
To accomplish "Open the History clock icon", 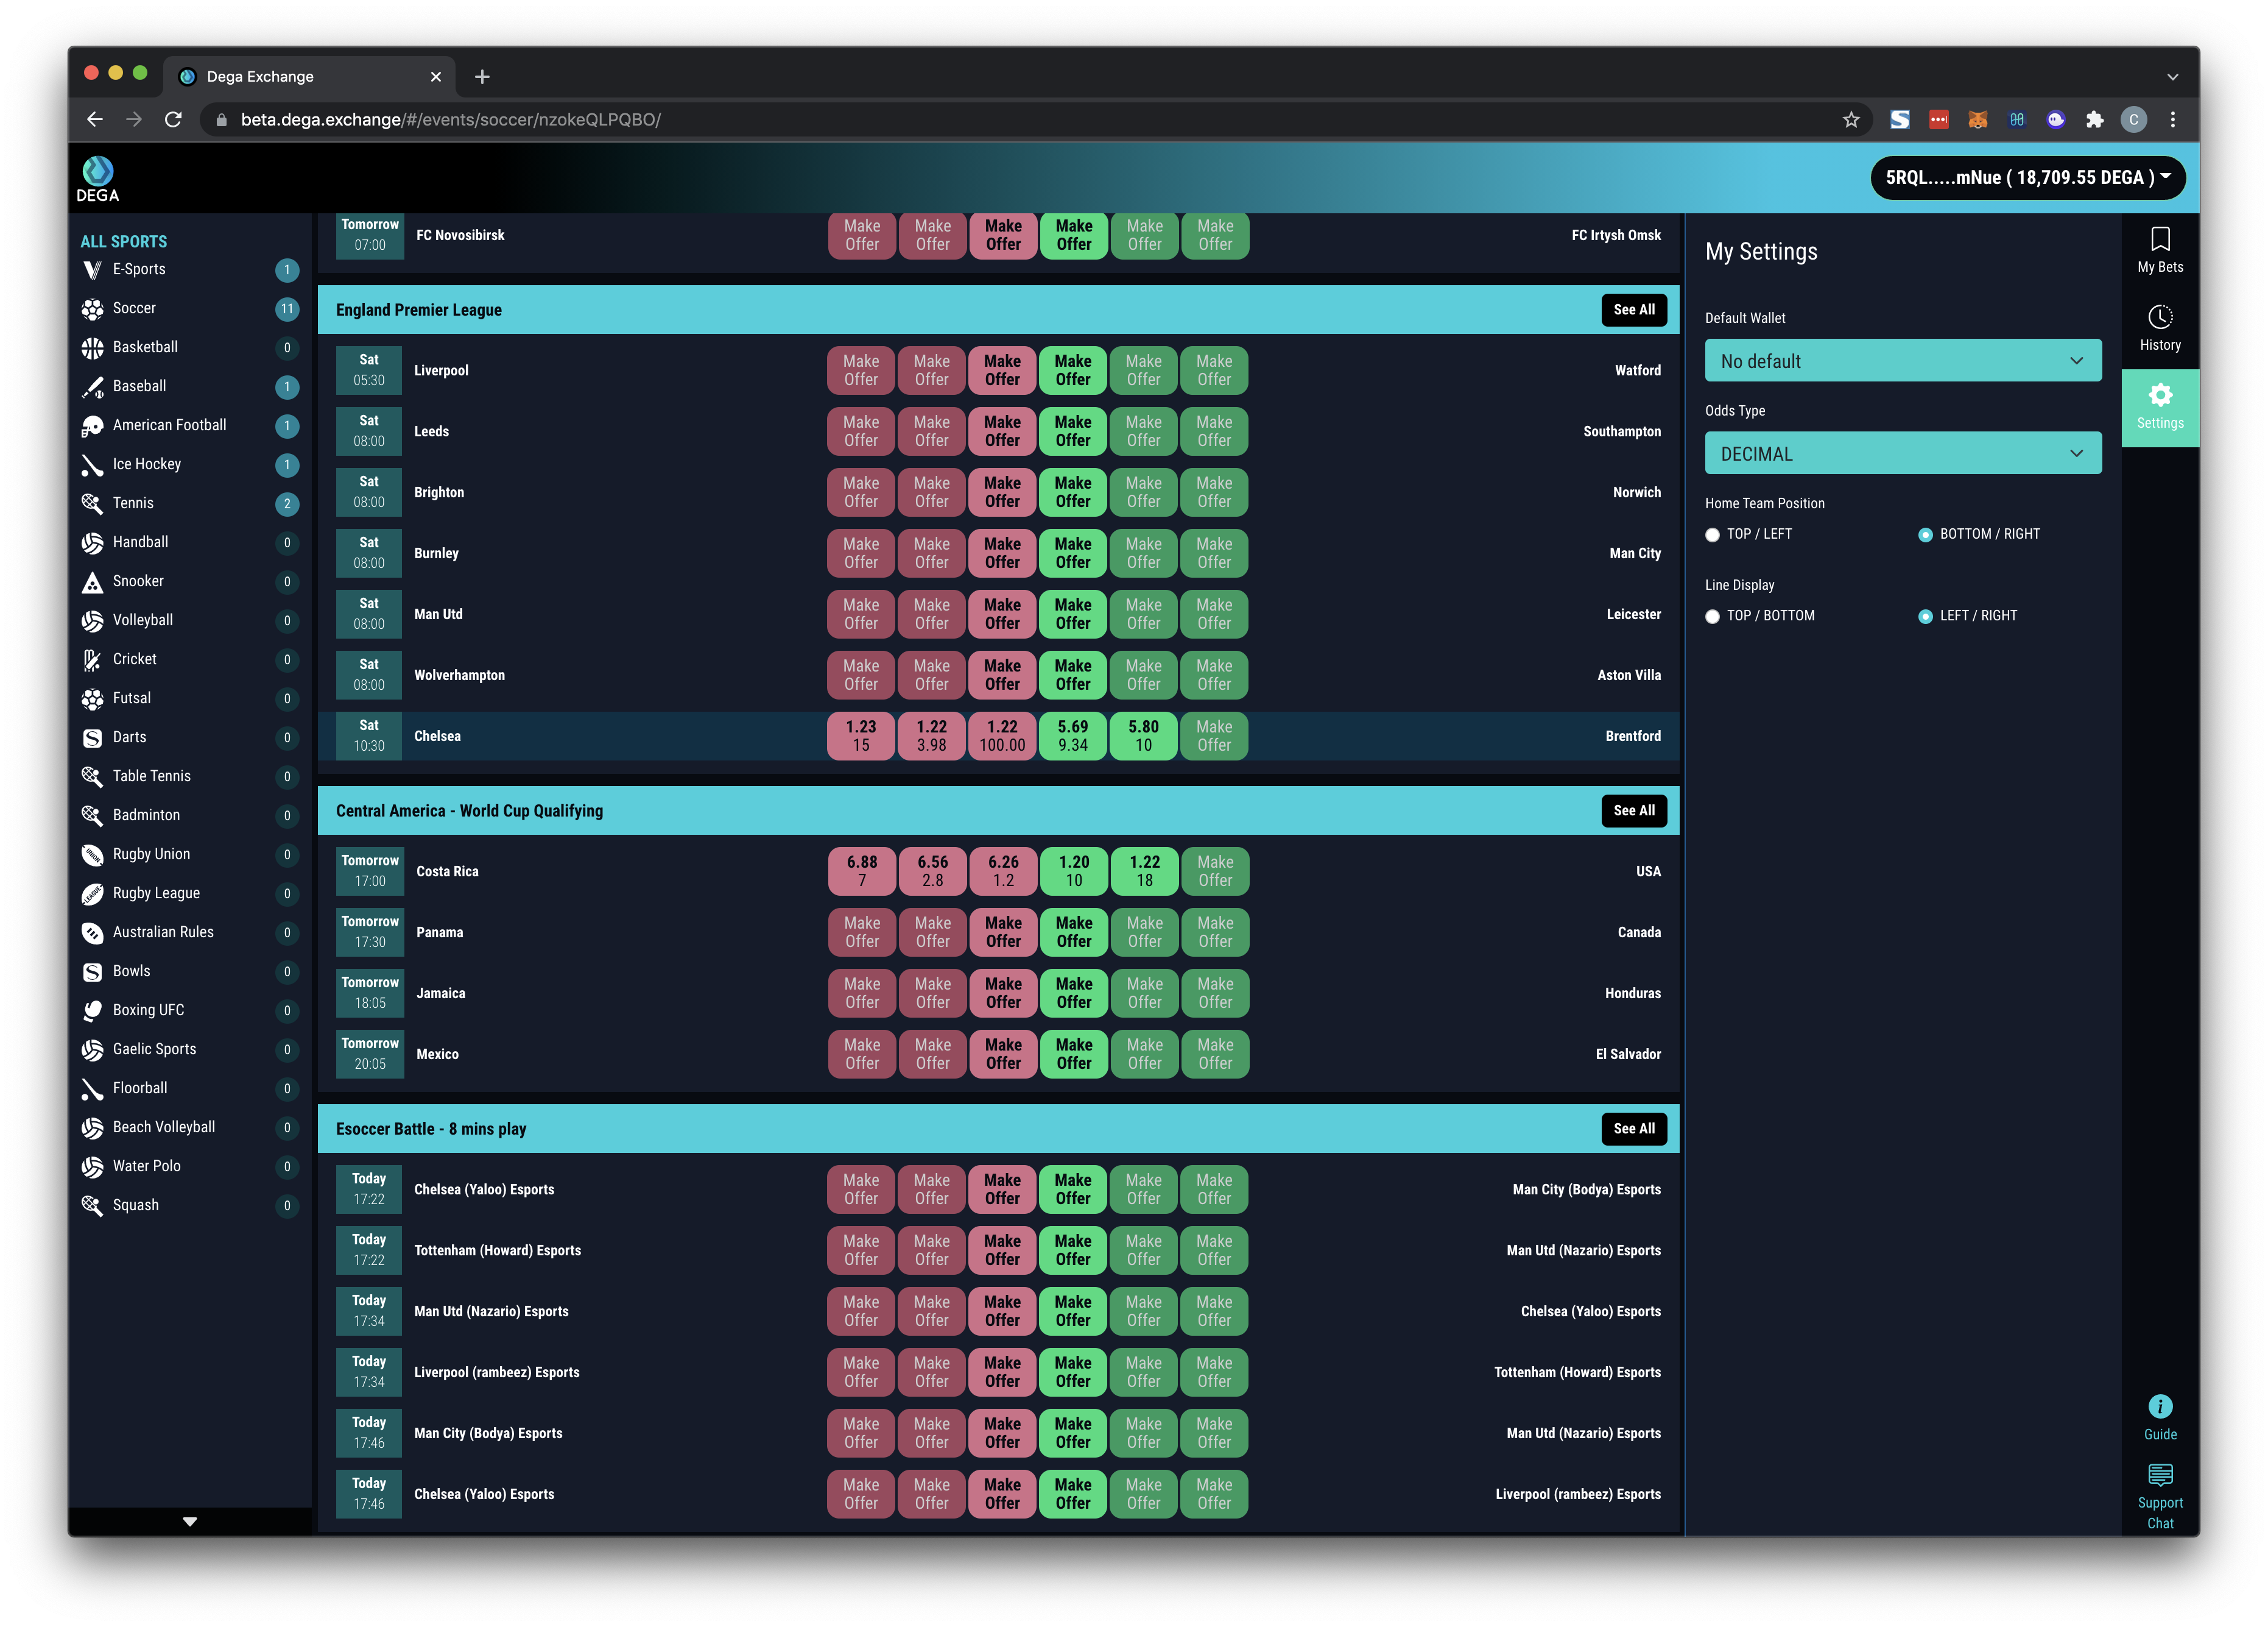I will (x=2159, y=318).
